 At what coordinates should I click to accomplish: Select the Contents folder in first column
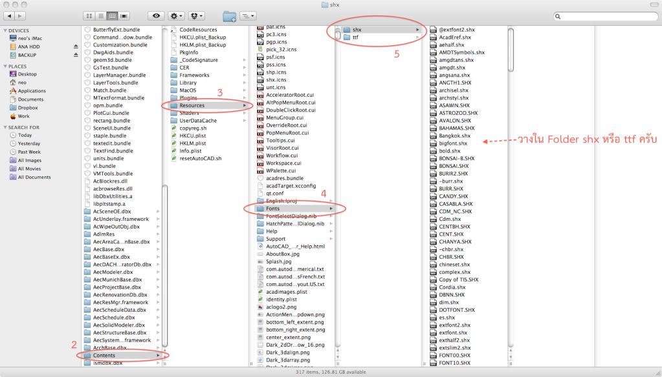(122, 356)
